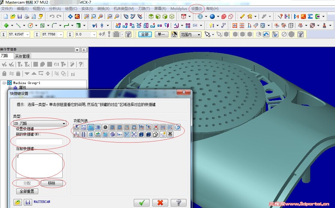The image size is (335, 208).
Task: Select shortcut '2' in 当前快捷键 list
Action: pos(18,156)
